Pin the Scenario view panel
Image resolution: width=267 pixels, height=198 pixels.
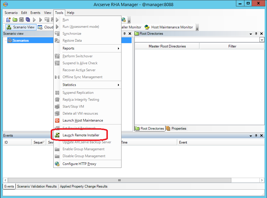click(125, 34)
